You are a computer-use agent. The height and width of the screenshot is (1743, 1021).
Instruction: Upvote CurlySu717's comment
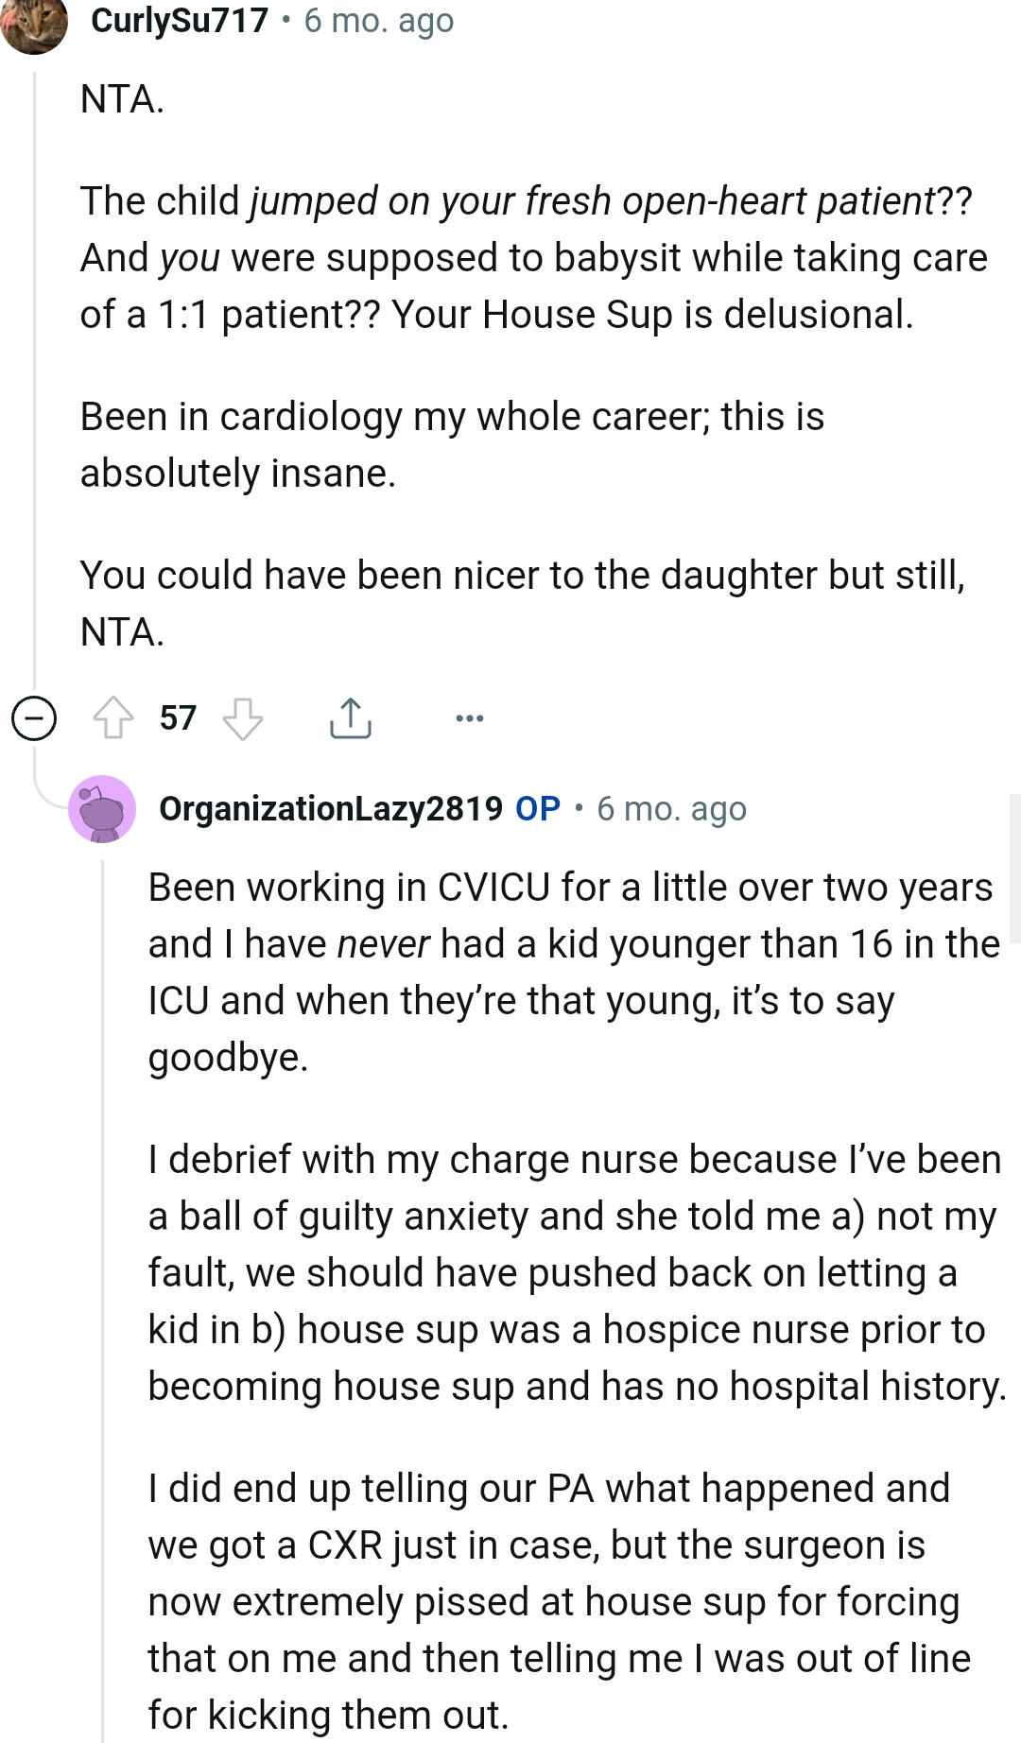click(x=113, y=718)
